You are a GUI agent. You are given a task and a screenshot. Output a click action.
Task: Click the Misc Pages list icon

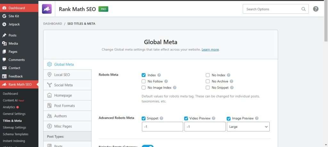pos(49,126)
